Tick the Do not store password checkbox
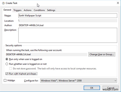The width and height of the screenshot is (121, 92). pos(11,69)
